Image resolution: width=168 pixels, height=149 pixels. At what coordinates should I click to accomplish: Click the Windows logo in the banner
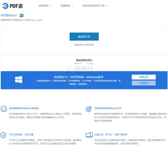(19, 80)
